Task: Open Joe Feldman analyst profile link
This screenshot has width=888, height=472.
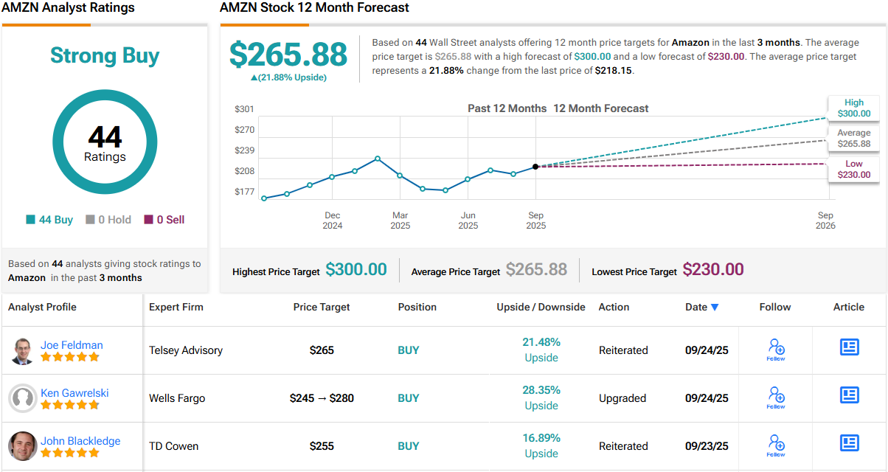Action: click(x=72, y=344)
